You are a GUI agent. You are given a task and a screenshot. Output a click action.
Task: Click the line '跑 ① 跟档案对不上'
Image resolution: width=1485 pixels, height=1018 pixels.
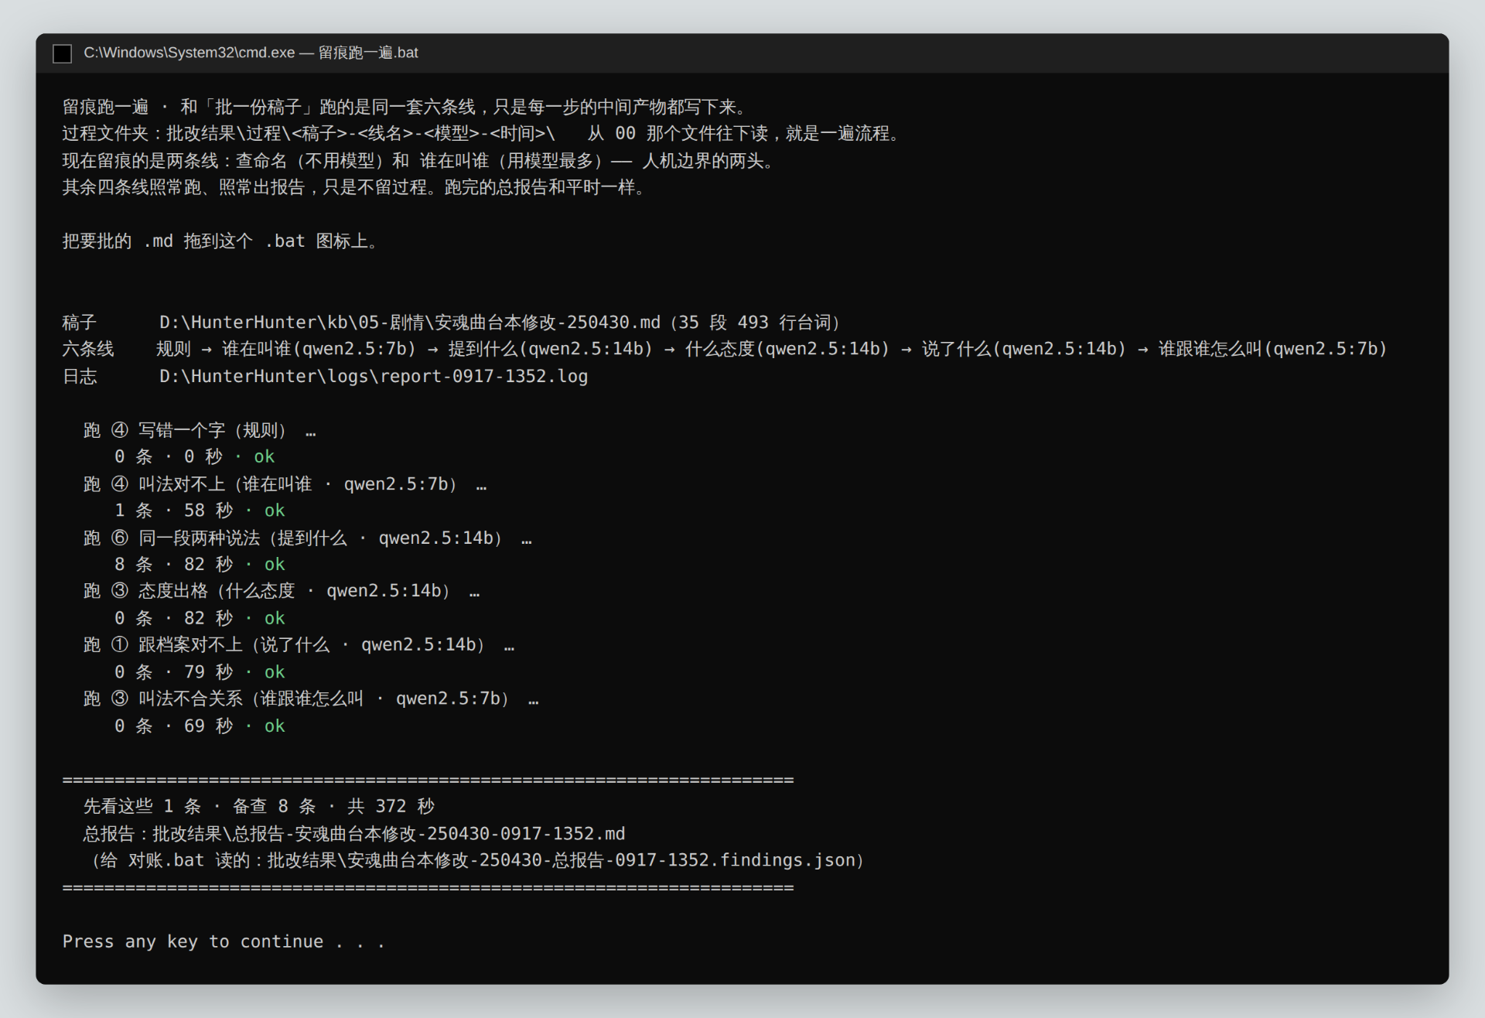pos(299,645)
